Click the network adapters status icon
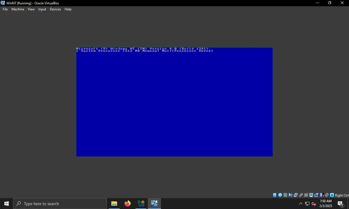Image resolution: width=349 pixels, height=209 pixels. point(296,195)
